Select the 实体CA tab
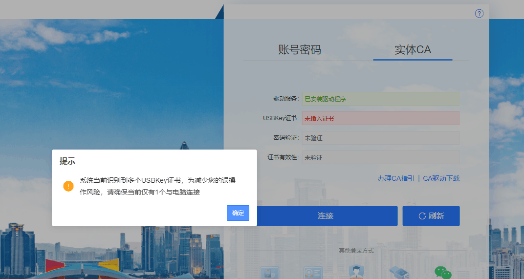Image resolution: width=524 pixels, height=279 pixels. (413, 50)
